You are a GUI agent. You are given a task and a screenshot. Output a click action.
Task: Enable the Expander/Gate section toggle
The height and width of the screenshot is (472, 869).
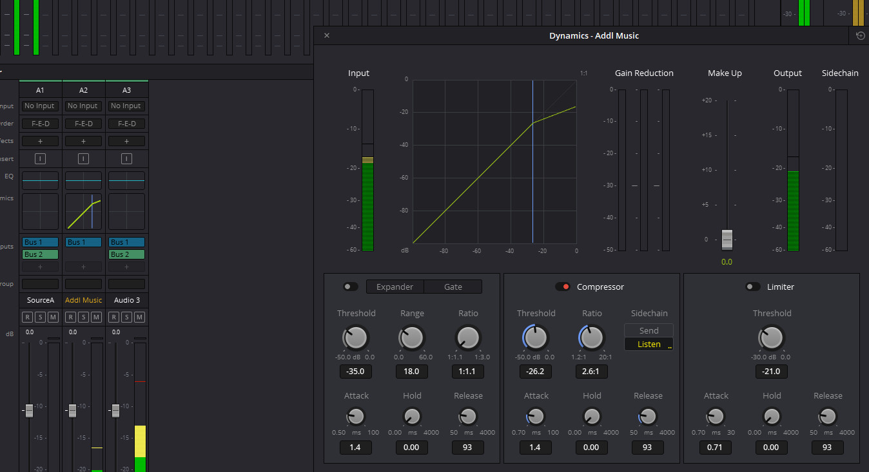(x=351, y=287)
